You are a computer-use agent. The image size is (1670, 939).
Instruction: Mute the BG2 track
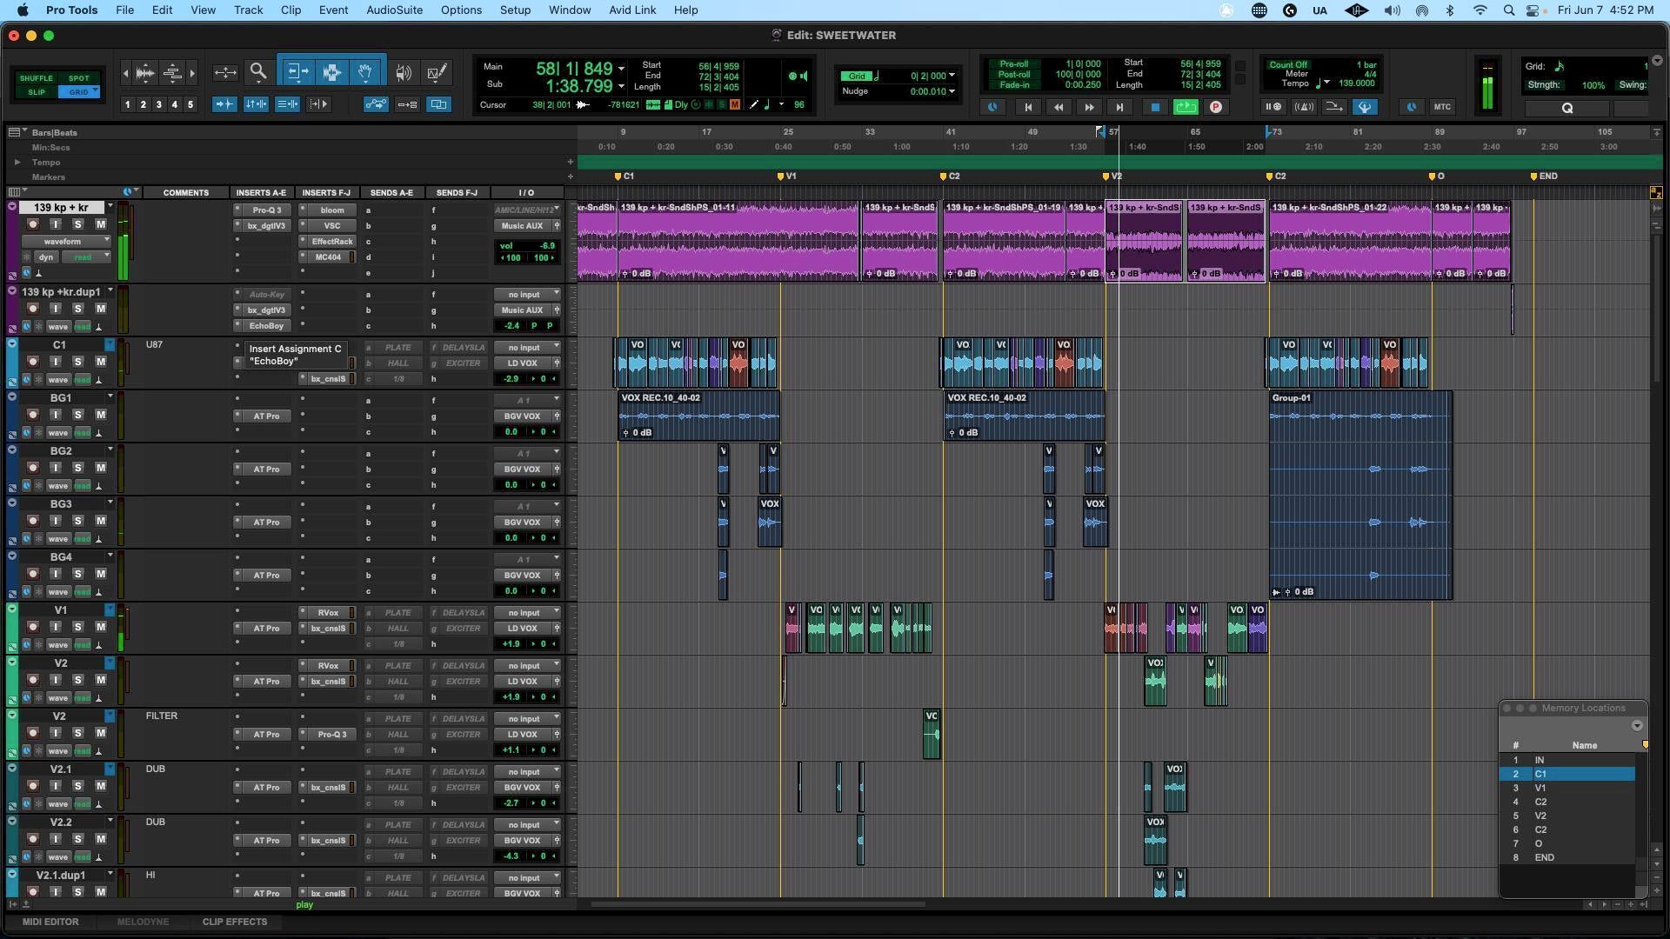point(101,468)
